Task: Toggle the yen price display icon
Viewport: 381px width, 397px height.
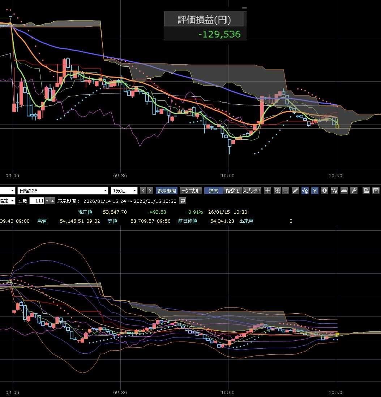Action: coord(315,191)
